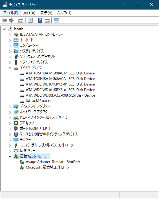Open the 表示(V) menu
This screenshot has height=199, width=159.
(x=46, y=13)
